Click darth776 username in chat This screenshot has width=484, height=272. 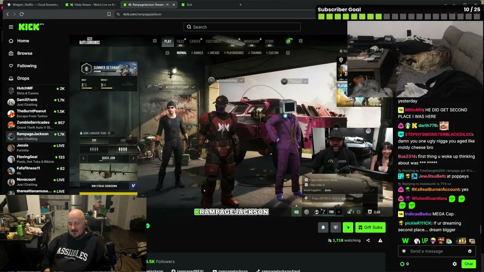tap(428, 125)
